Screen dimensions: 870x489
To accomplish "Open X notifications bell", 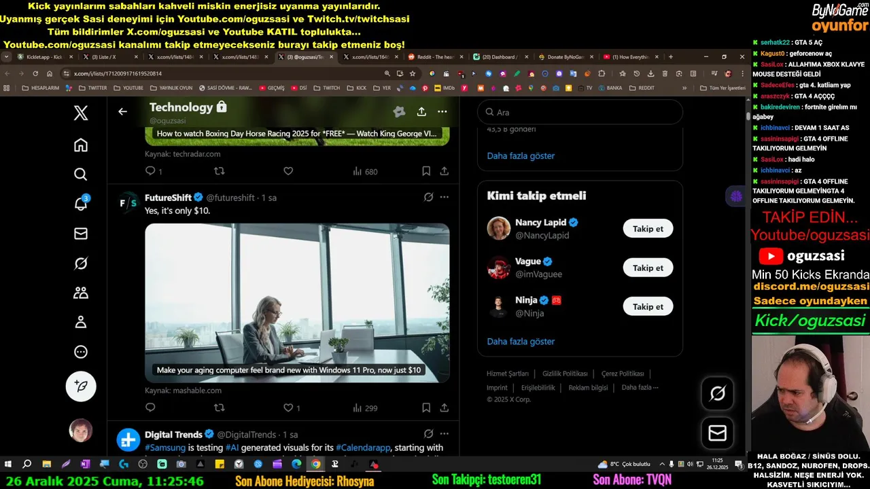I will click(80, 204).
